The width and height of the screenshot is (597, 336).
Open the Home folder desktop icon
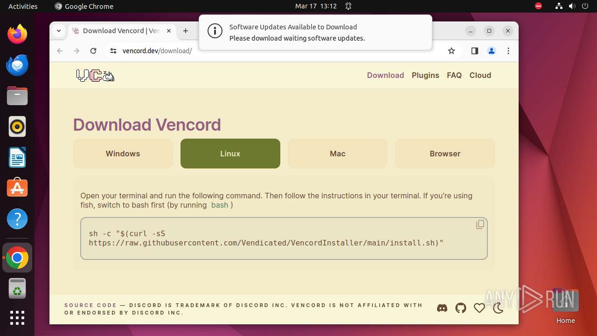[565, 306]
